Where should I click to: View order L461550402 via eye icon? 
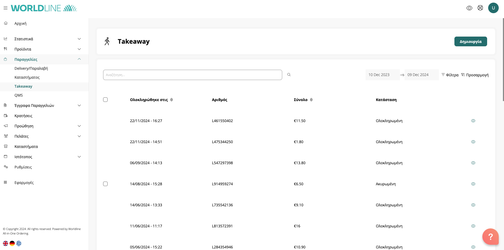click(473, 121)
